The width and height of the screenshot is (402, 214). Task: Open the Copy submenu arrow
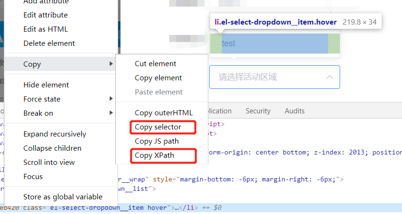tap(111, 64)
